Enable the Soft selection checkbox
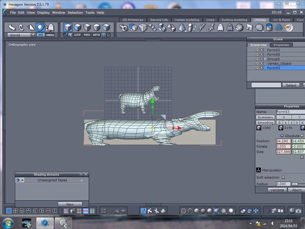The height and width of the screenshot is (229, 305). pos(283,177)
